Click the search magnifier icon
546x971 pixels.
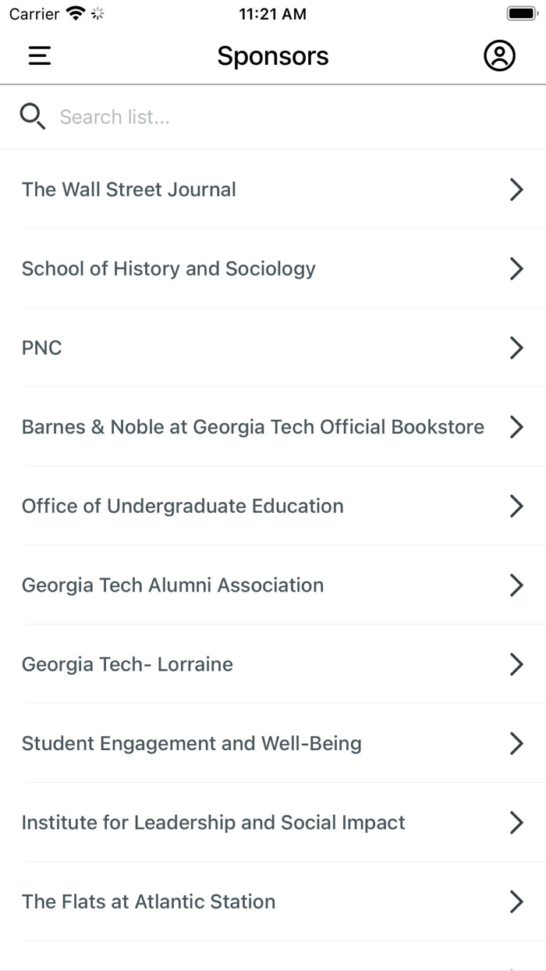tap(32, 116)
